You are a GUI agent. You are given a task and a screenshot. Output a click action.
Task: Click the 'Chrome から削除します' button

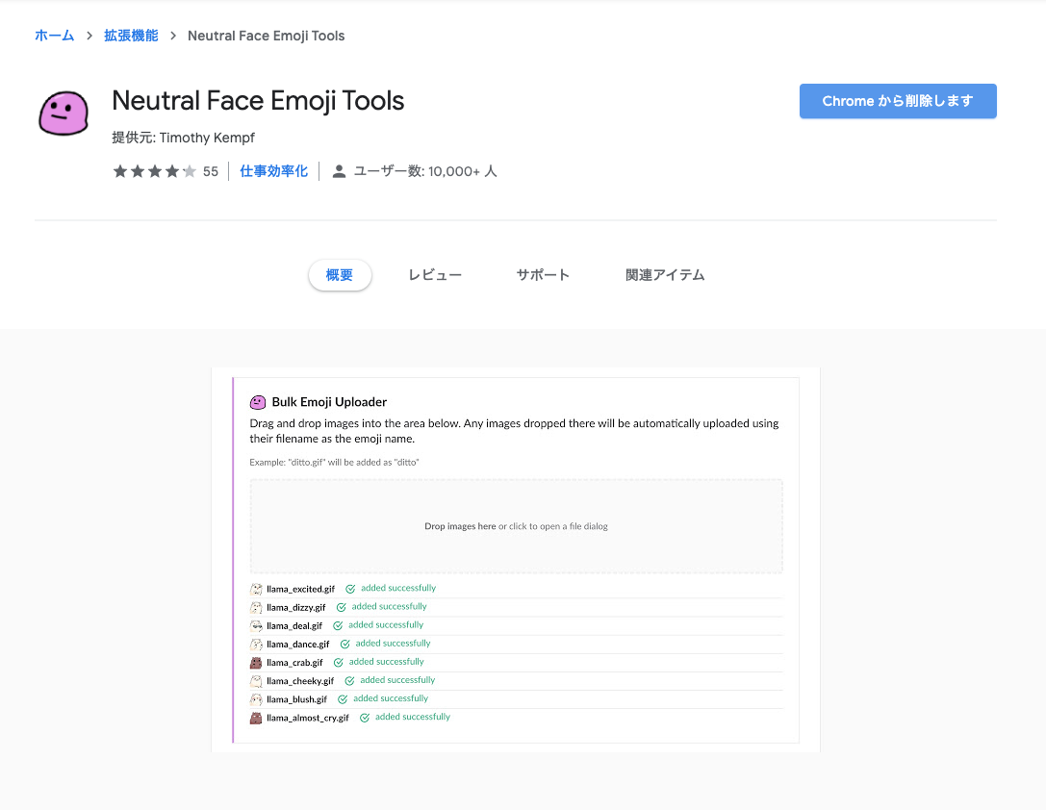click(898, 101)
